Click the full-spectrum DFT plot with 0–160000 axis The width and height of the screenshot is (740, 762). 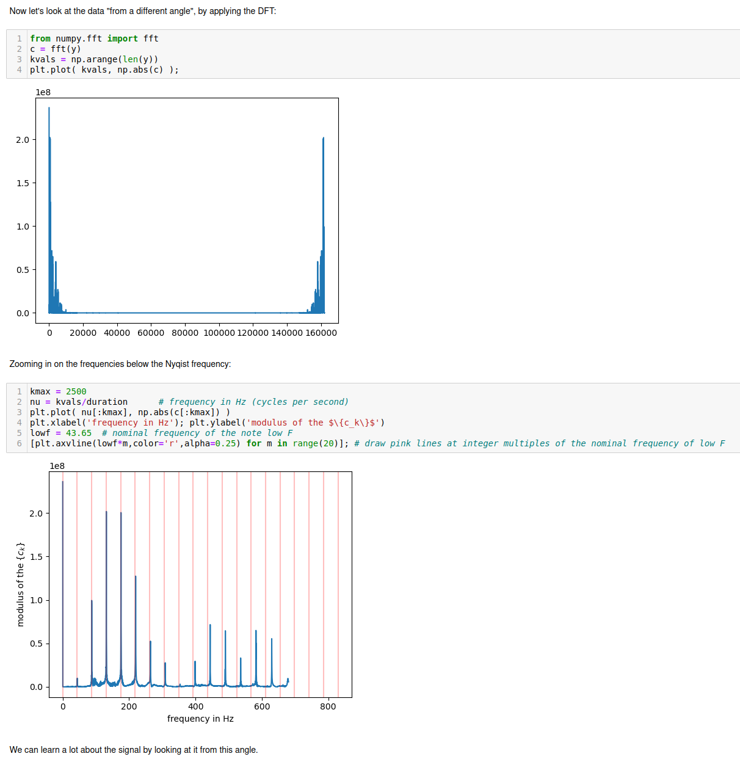point(187,211)
